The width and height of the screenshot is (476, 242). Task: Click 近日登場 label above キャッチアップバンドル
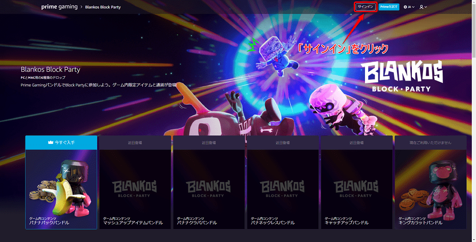[x=357, y=142]
